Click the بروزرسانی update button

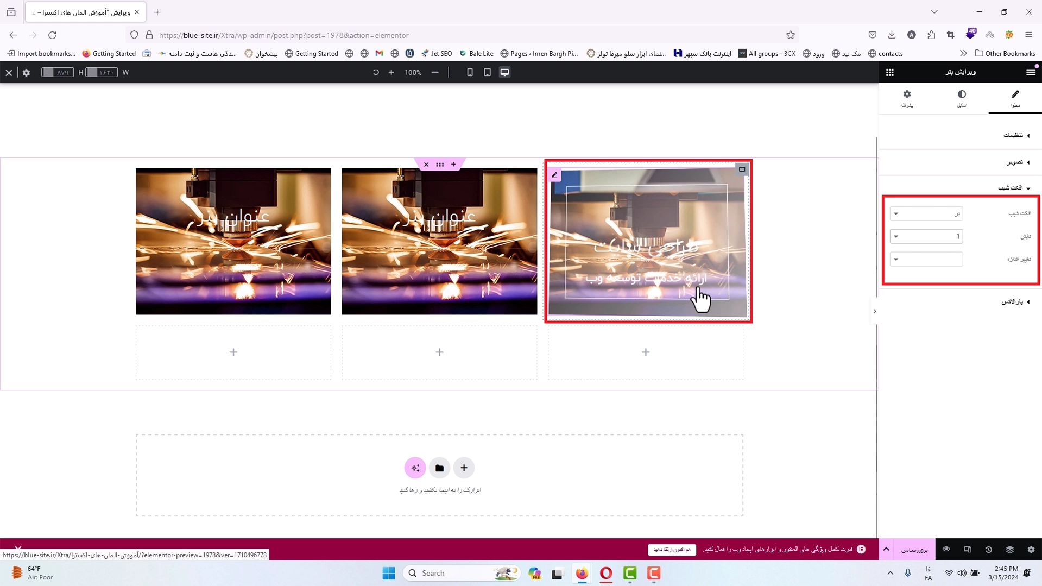point(914,550)
